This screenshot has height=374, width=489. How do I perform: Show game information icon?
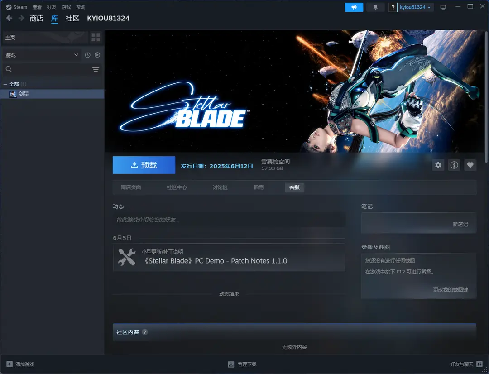(x=454, y=165)
